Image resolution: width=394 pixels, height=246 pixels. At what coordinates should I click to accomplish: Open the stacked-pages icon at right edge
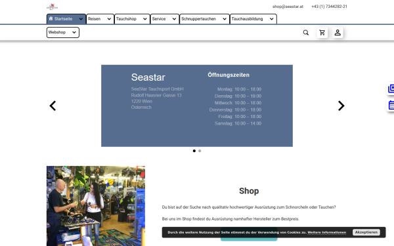point(391,89)
